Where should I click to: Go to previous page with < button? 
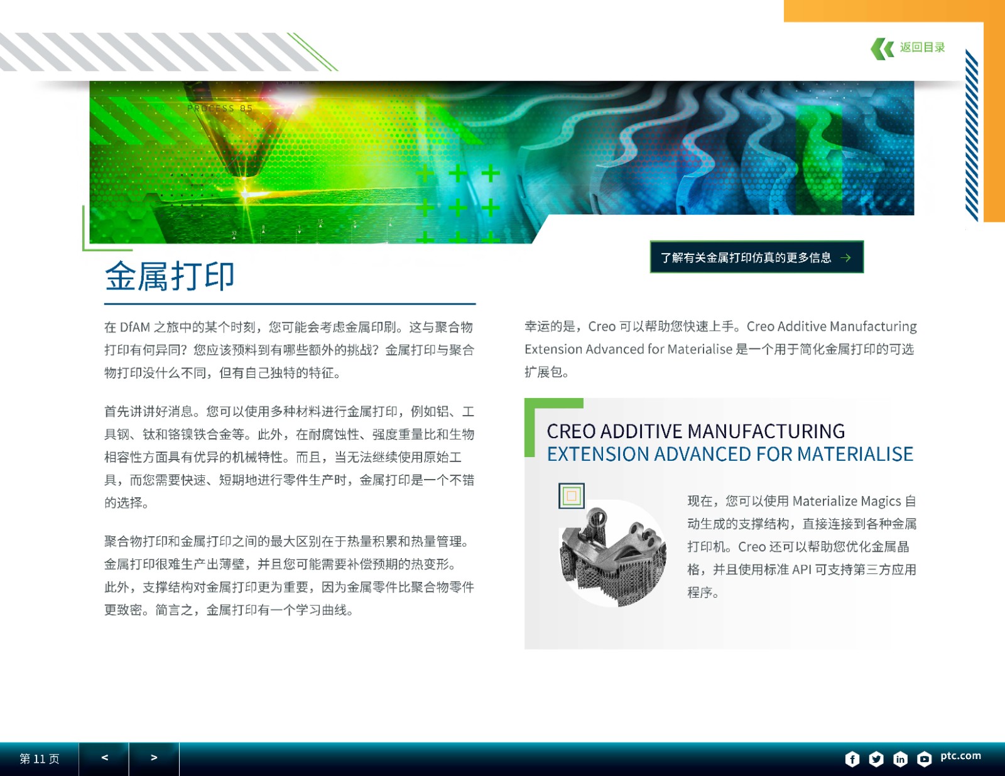pyautogui.click(x=104, y=758)
